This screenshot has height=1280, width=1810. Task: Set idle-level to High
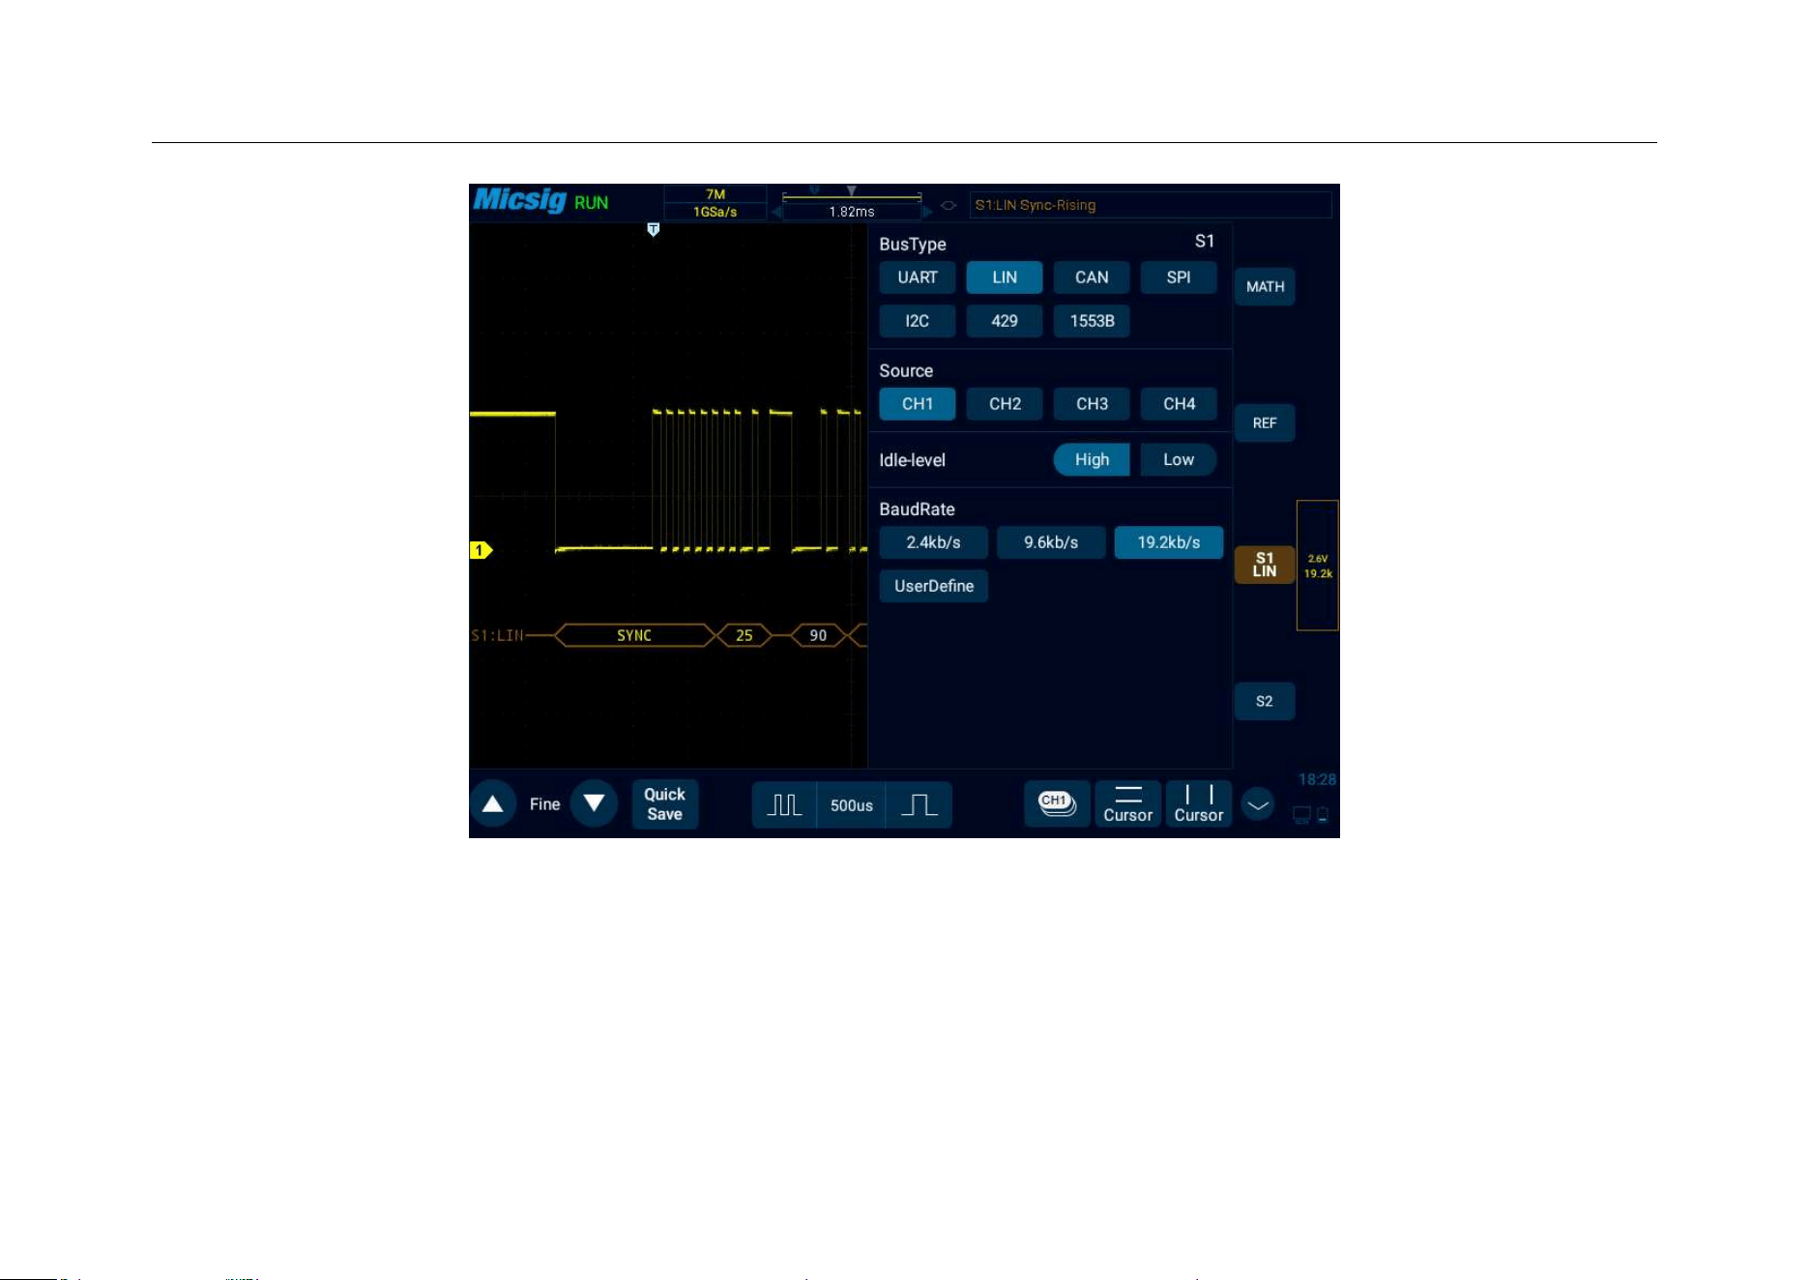pyautogui.click(x=1092, y=460)
